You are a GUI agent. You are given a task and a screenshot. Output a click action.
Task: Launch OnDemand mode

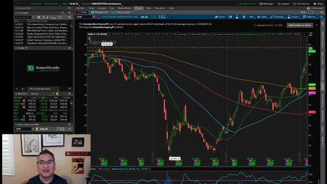click(x=315, y=8)
